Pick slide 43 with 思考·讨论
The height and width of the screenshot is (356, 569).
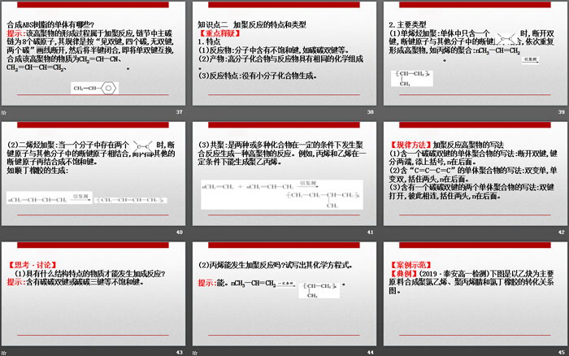tap(94, 290)
